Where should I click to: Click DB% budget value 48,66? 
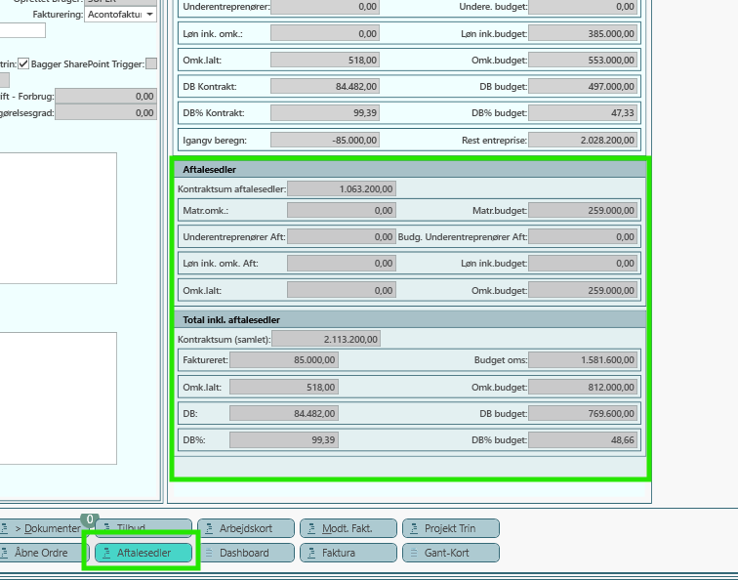(583, 439)
